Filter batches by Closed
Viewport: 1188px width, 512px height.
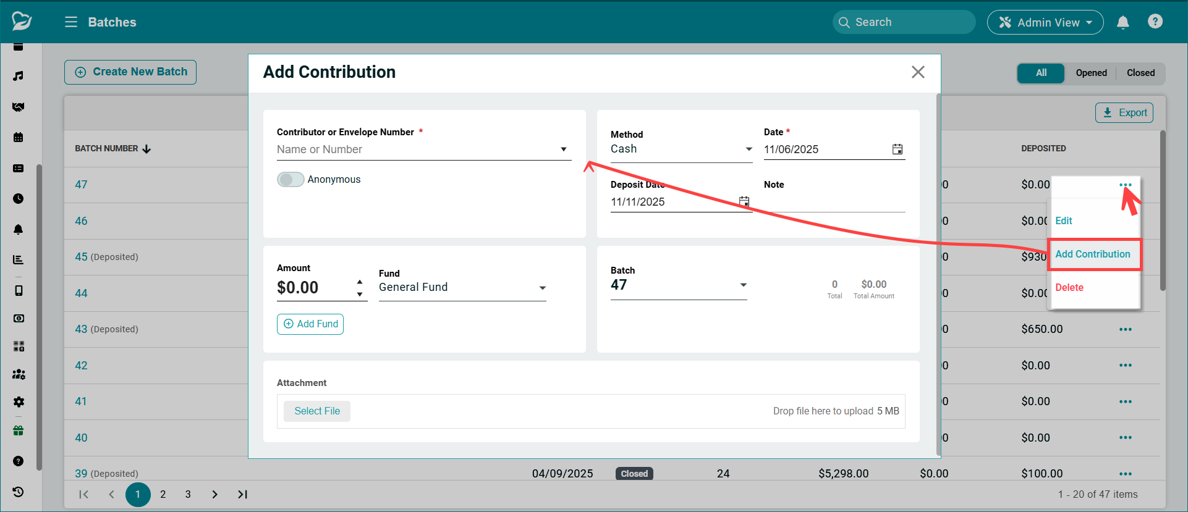coord(1140,73)
